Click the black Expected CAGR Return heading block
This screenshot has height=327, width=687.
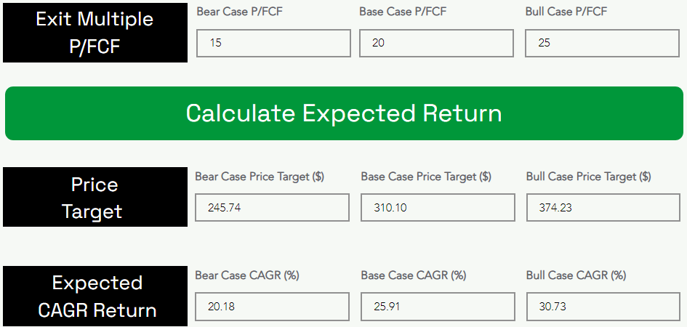(95, 296)
